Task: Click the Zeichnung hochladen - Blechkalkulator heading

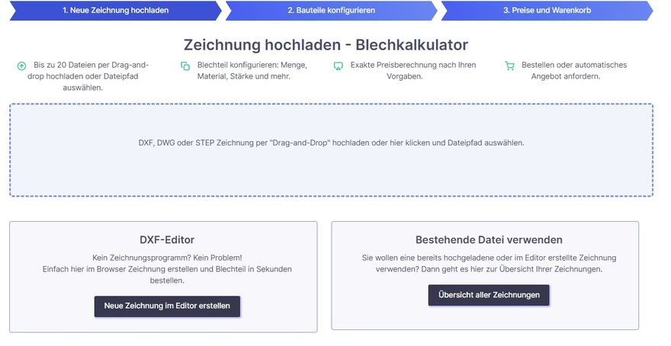Action: (x=326, y=44)
